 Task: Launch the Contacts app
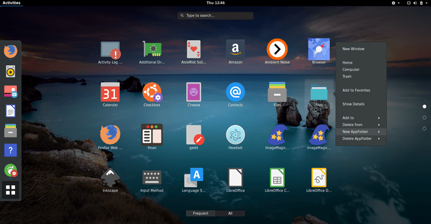pyautogui.click(x=235, y=92)
